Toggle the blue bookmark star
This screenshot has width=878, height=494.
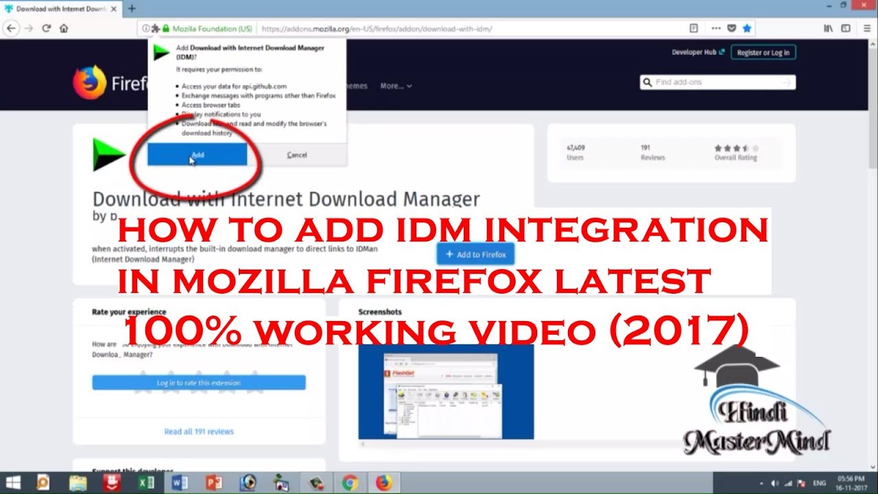[747, 29]
